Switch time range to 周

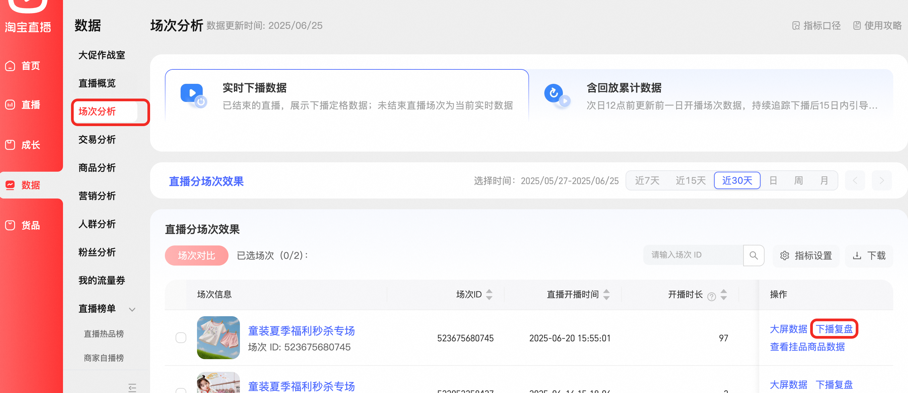[x=798, y=181]
